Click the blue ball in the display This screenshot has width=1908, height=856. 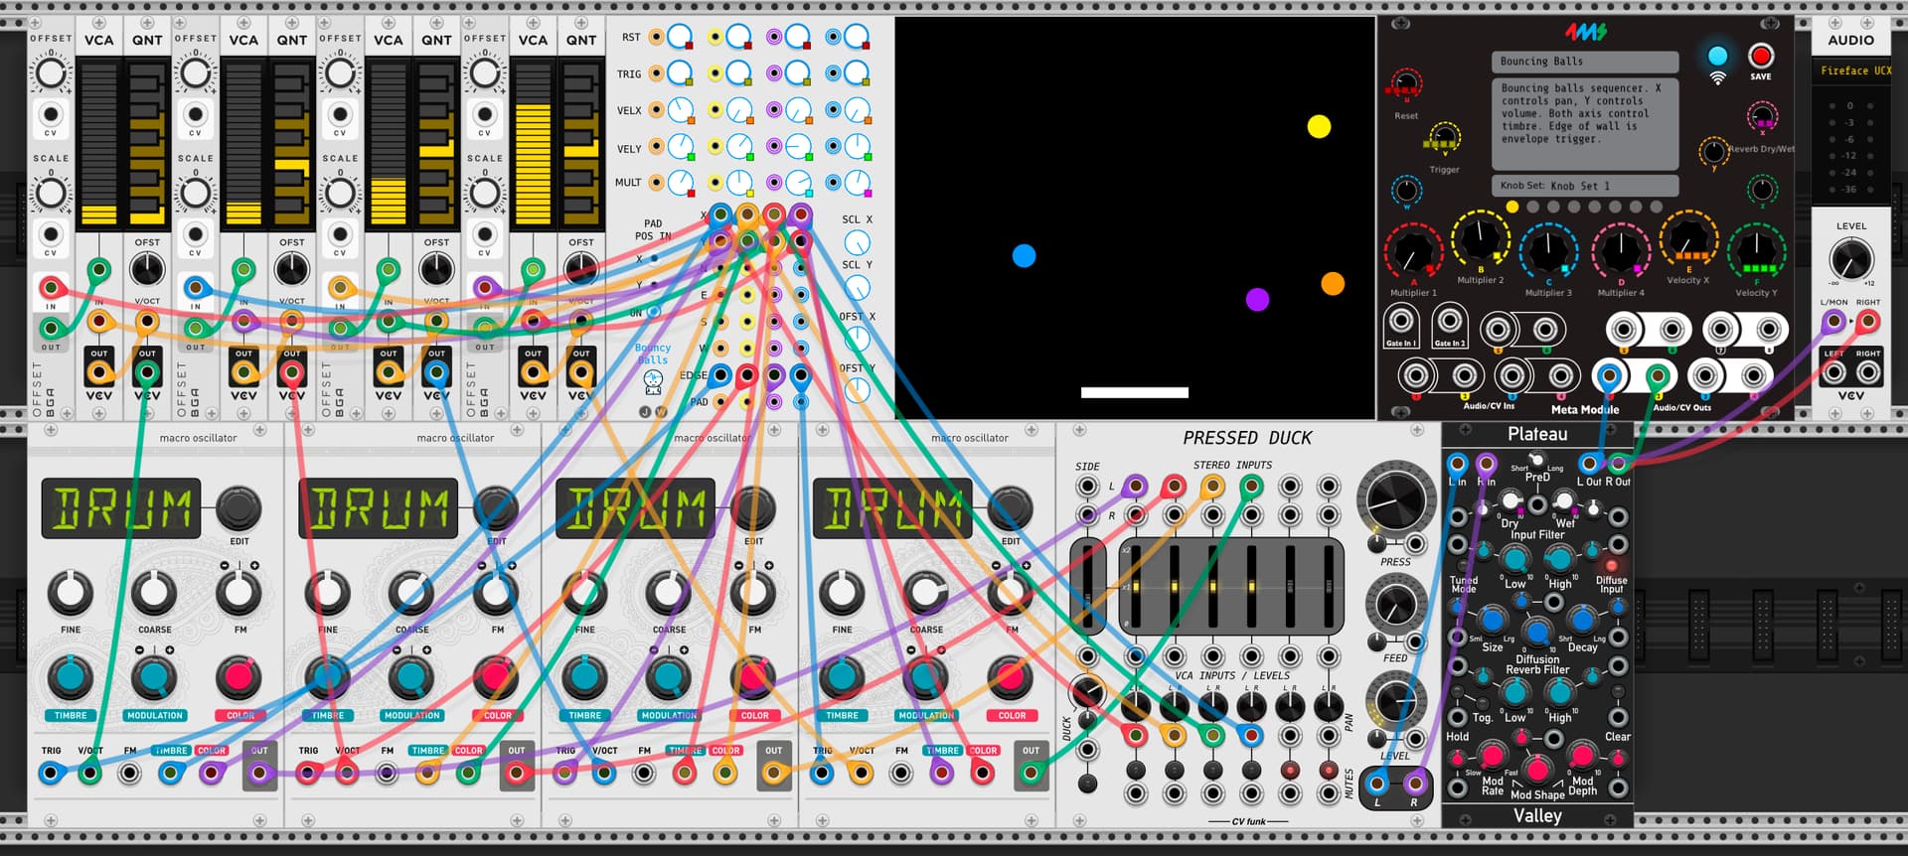point(1024,256)
